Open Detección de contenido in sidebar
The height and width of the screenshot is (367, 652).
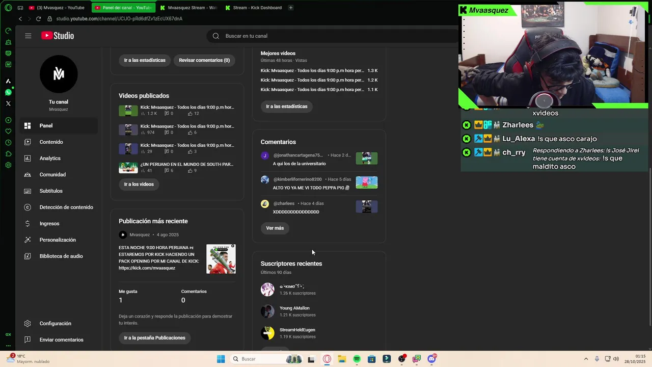(x=59, y=207)
